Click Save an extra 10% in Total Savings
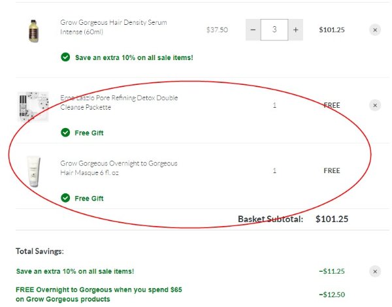 click(x=75, y=272)
